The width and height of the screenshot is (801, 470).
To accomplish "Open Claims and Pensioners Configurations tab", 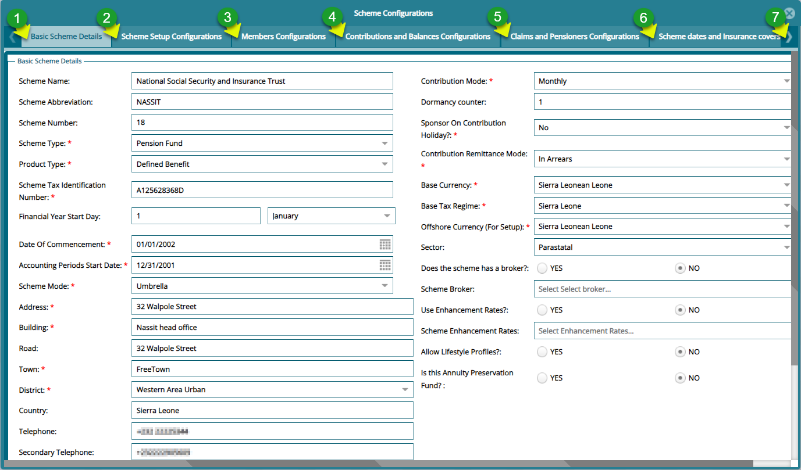I will (x=575, y=37).
